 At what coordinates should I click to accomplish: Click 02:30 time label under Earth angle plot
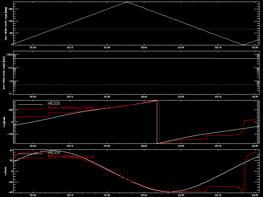point(107,47)
